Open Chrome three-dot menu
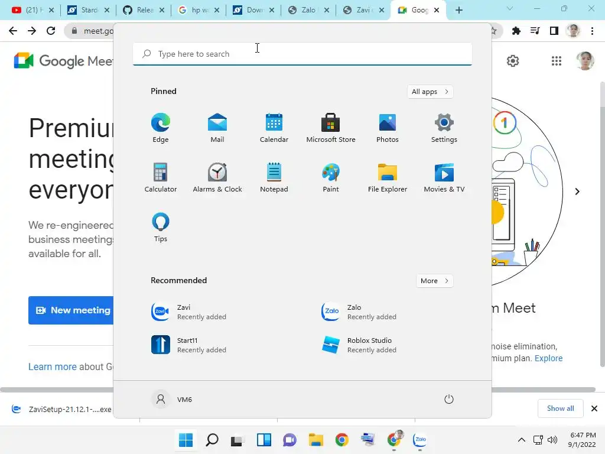 click(x=592, y=31)
